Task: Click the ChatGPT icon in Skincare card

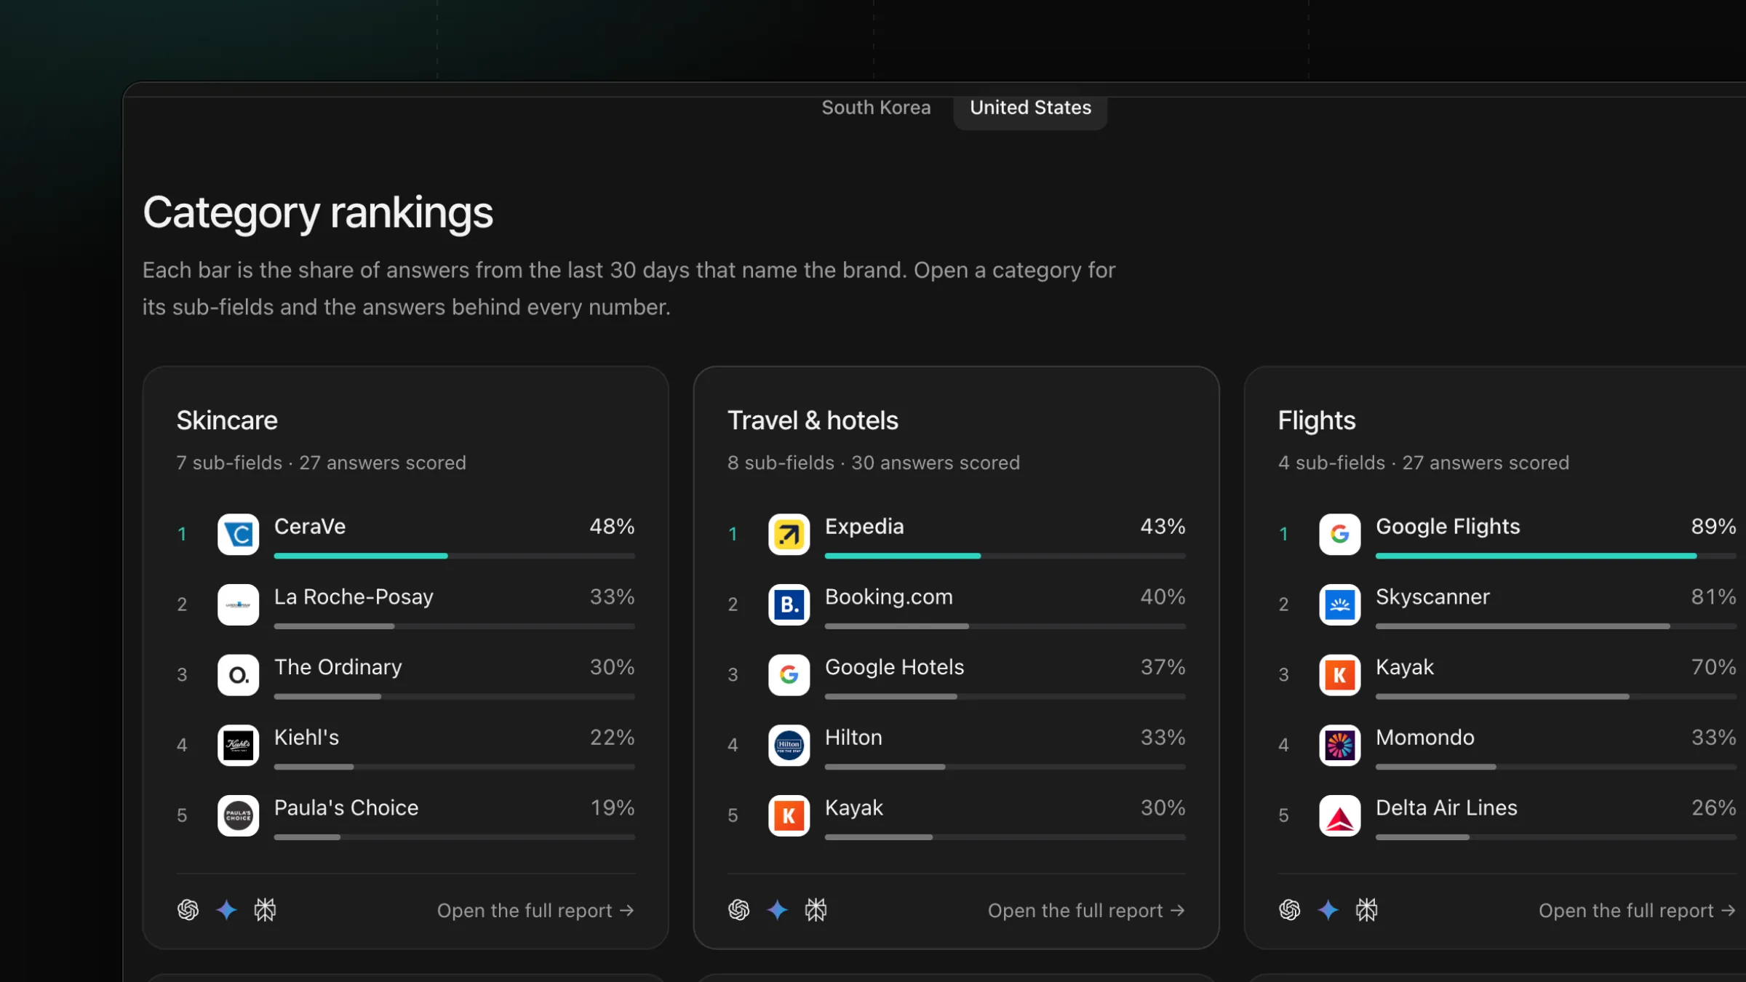Action: click(188, 910)
